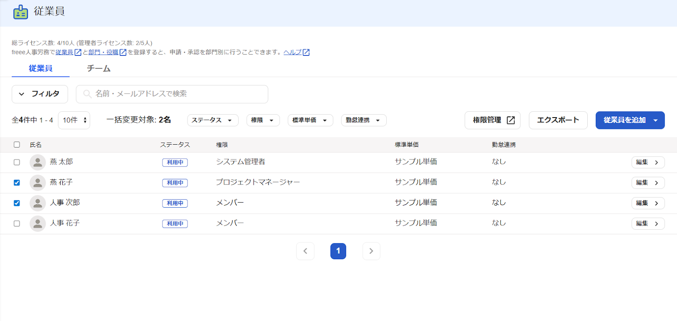
Task: Click 利用中 badge for 燕 太郎
Action: click(175, 162)
